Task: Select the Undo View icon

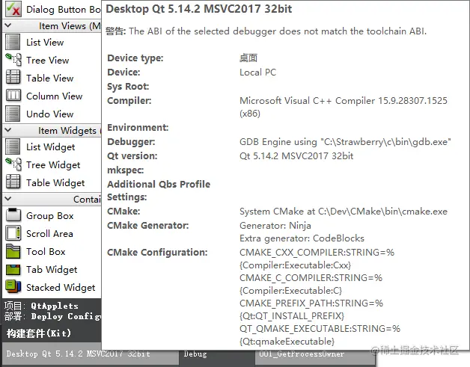Action: [13, 114]
